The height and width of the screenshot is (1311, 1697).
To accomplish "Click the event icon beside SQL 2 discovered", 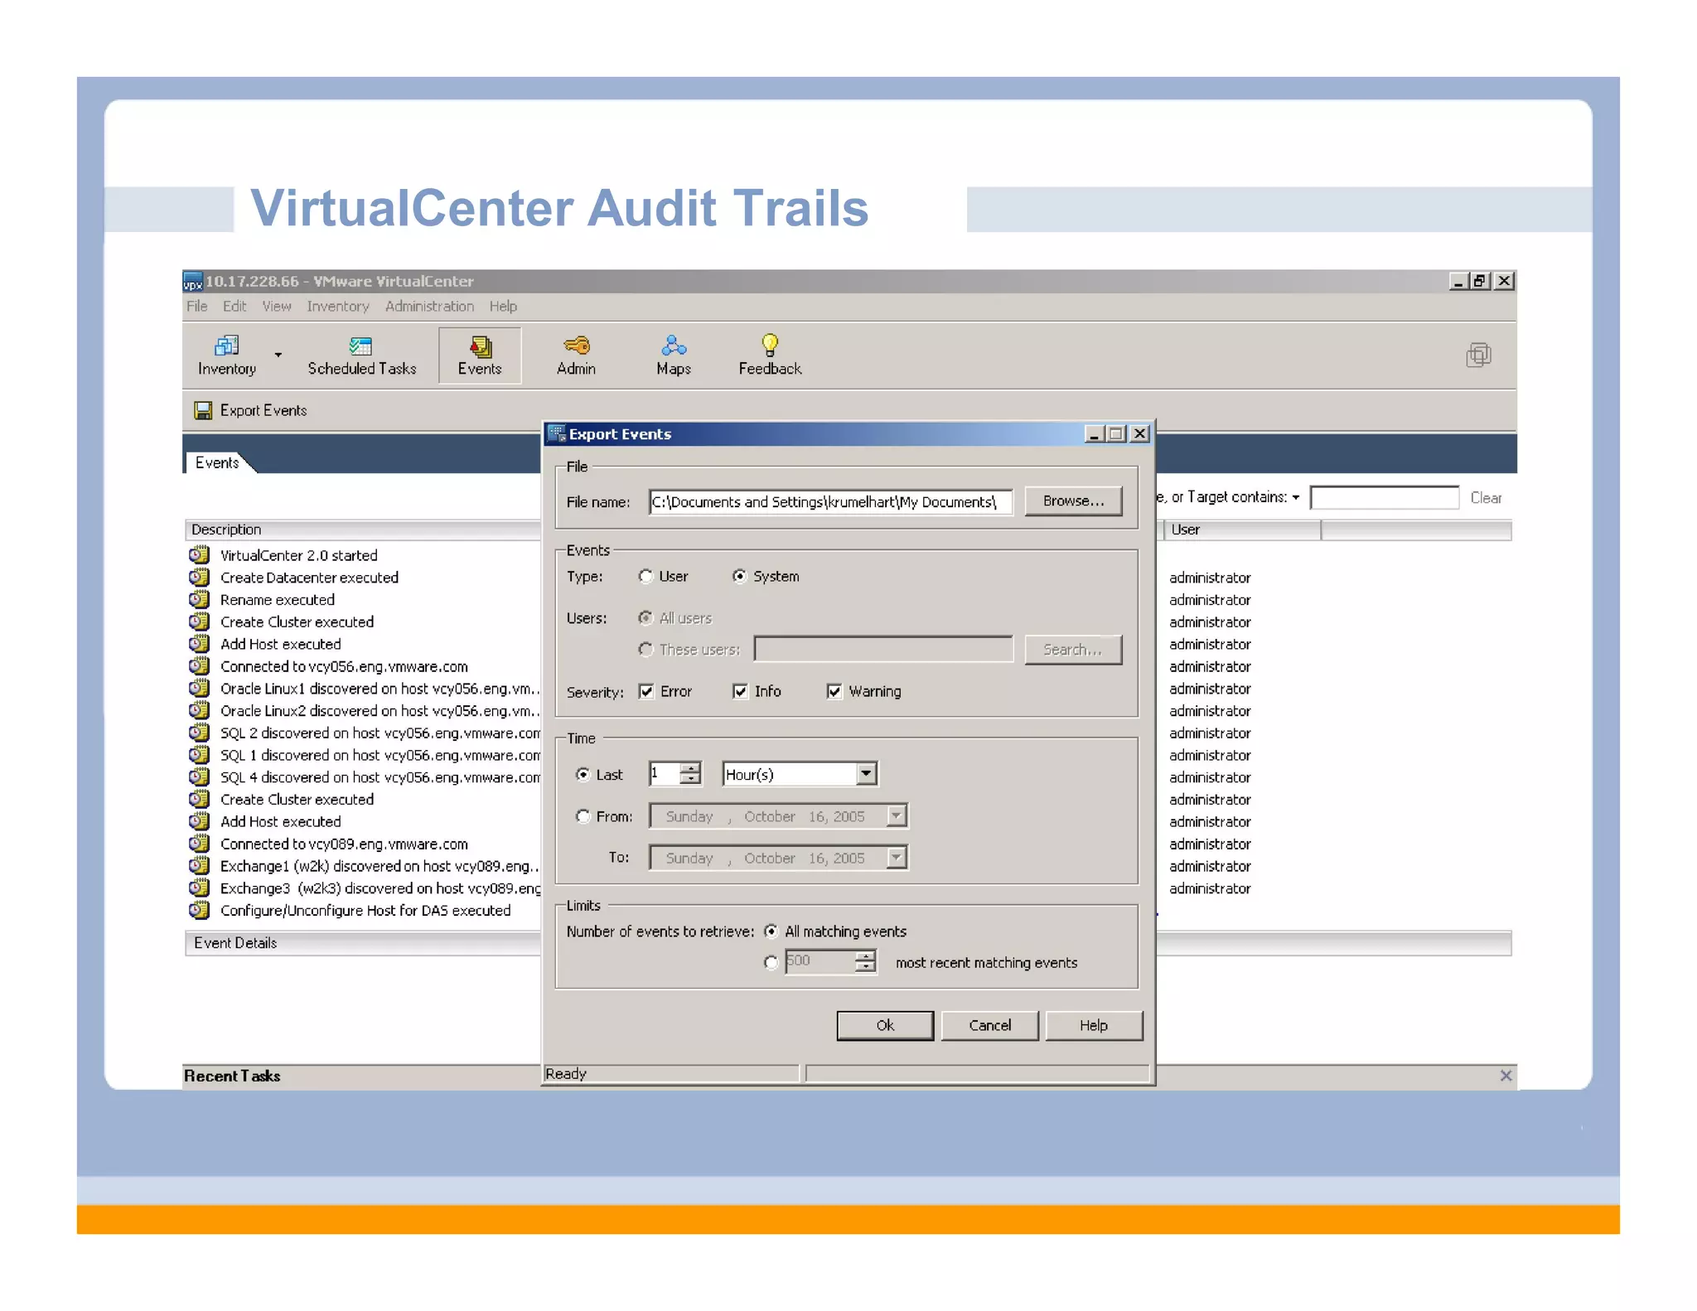I will [199, 733].
